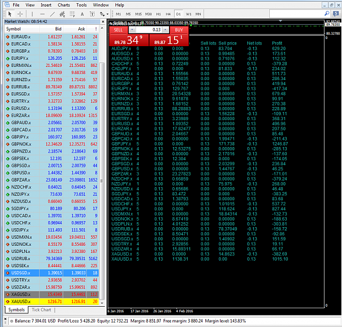The image size is (342, 327).
Task: Click the GBPUSD.x symbol icon
Action: tap(8, 173)
